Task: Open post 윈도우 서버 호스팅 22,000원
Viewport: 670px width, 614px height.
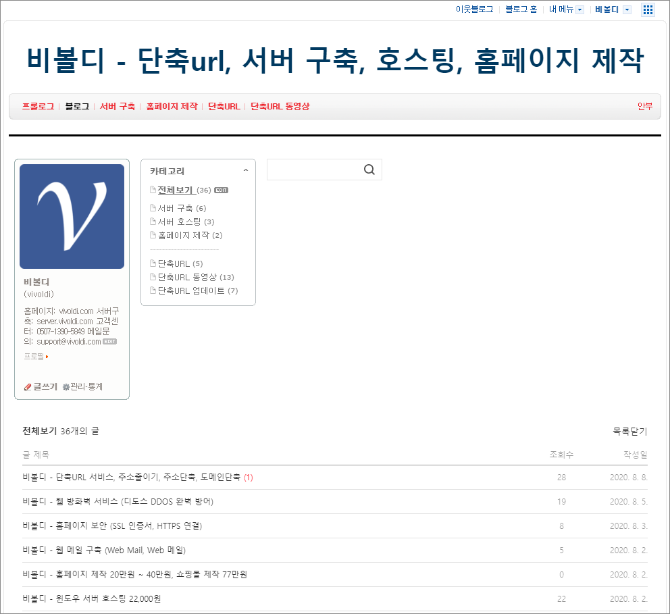Action: (91, 599)
